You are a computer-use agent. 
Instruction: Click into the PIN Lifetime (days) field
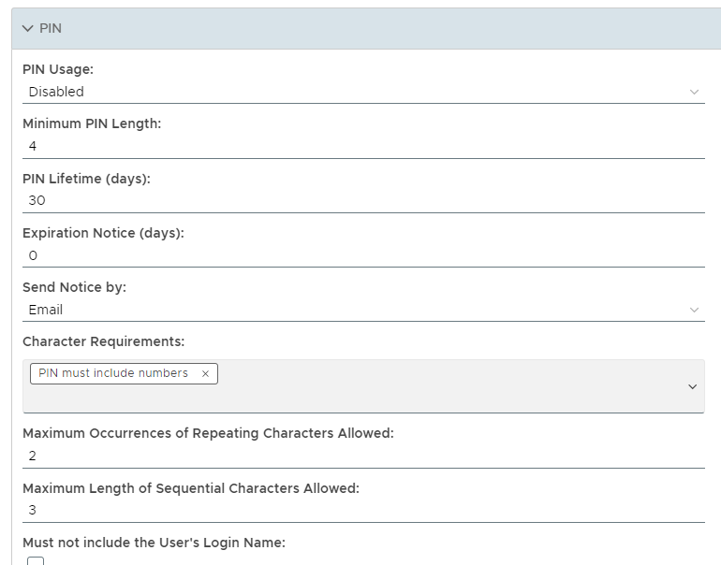363,200
